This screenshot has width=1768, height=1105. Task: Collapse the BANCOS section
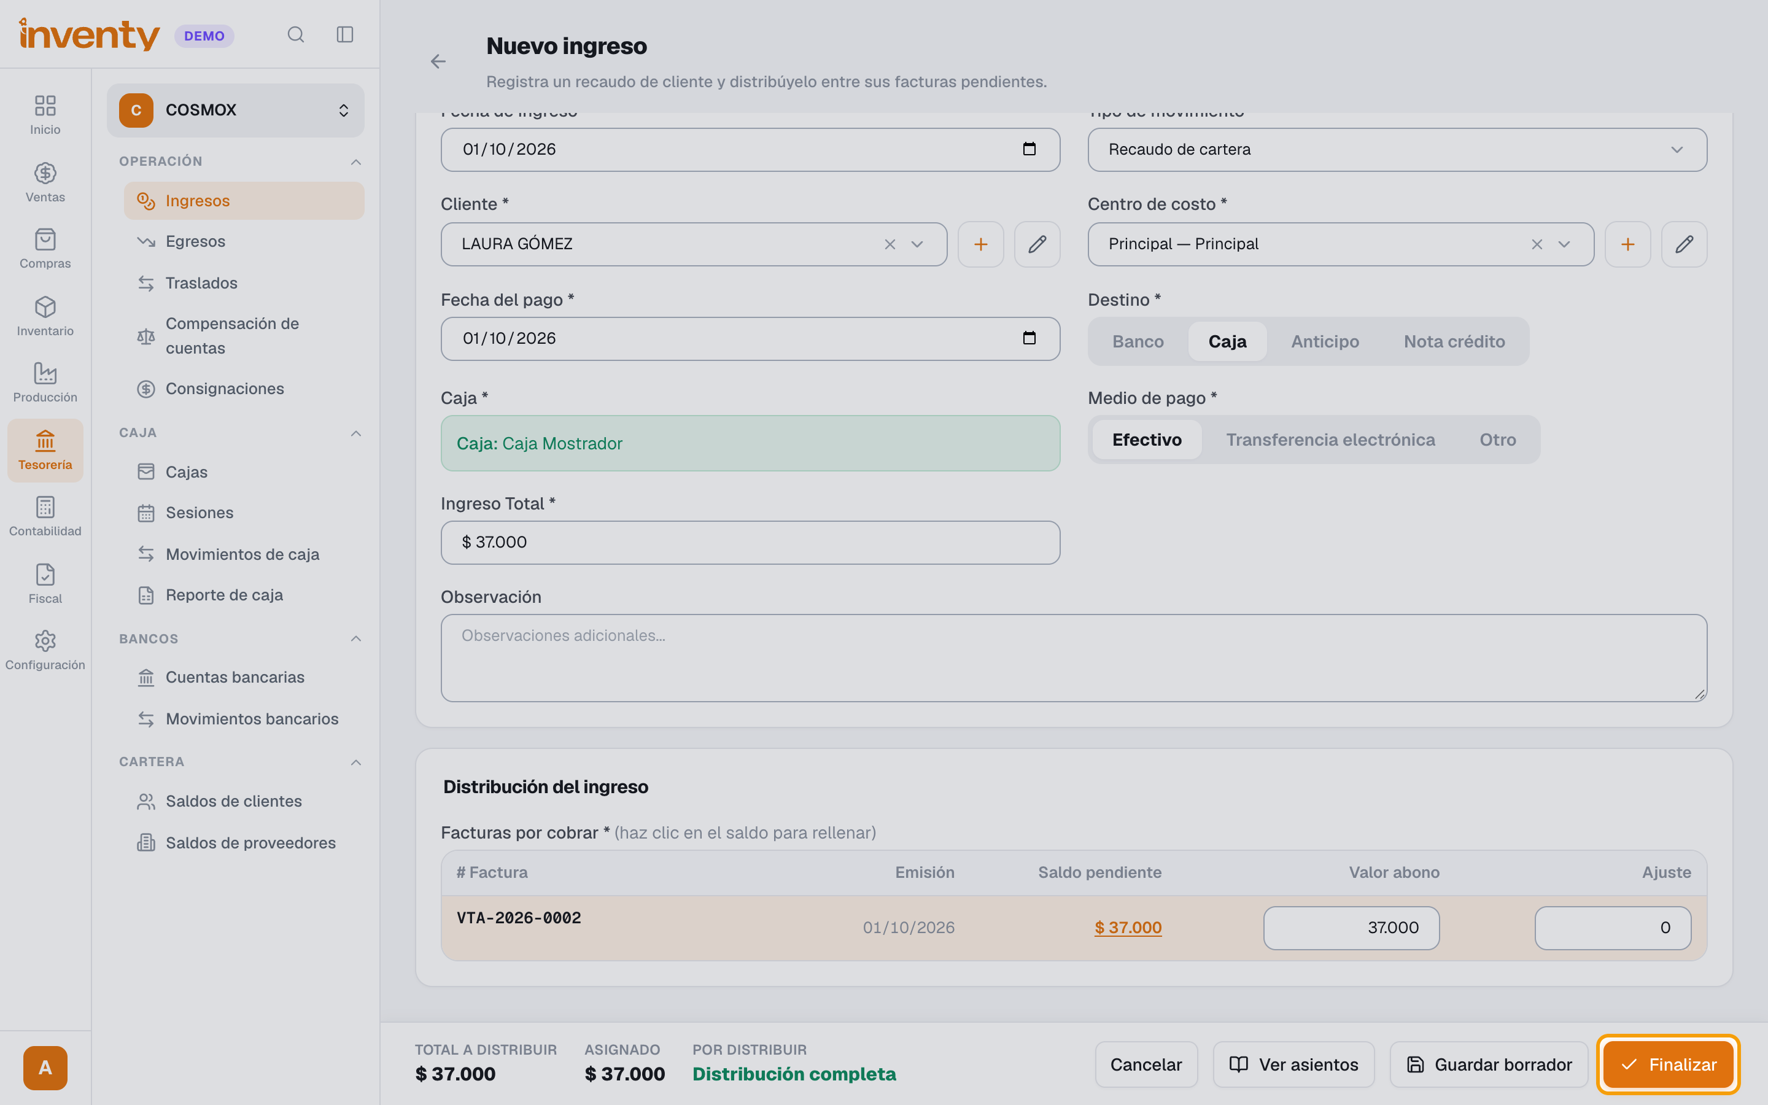click(356, 638)
